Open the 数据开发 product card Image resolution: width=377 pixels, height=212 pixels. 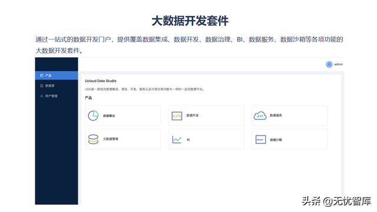206,115
